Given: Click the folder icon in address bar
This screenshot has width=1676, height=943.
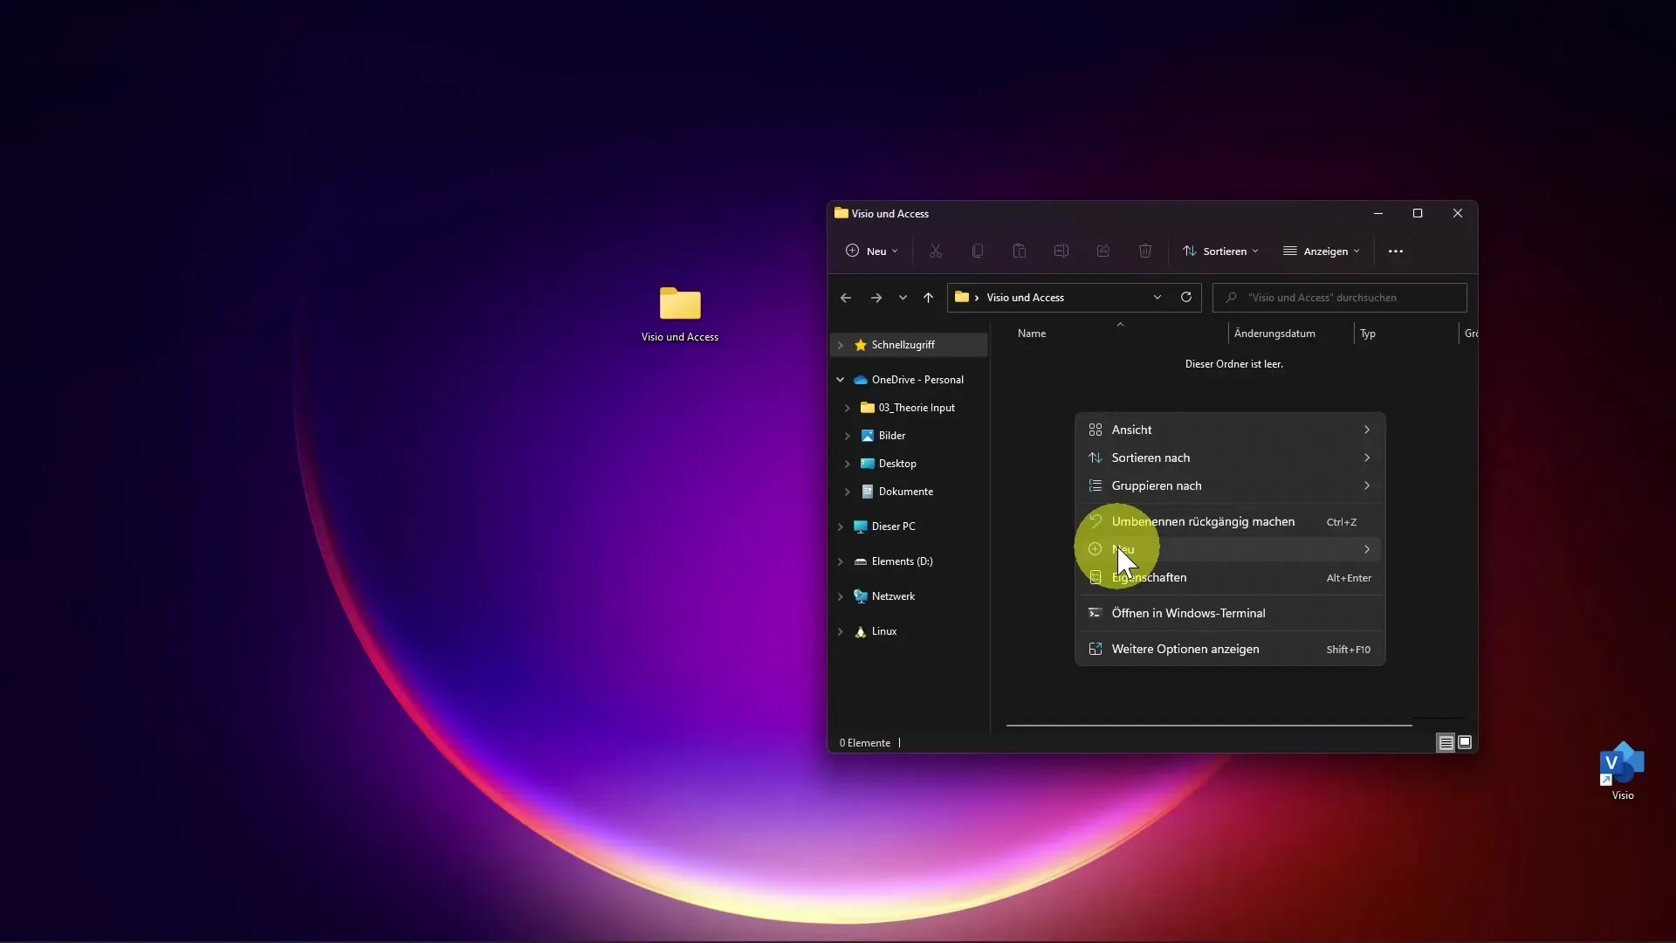Looking at the screenshot, I should (x=961, y=297).
